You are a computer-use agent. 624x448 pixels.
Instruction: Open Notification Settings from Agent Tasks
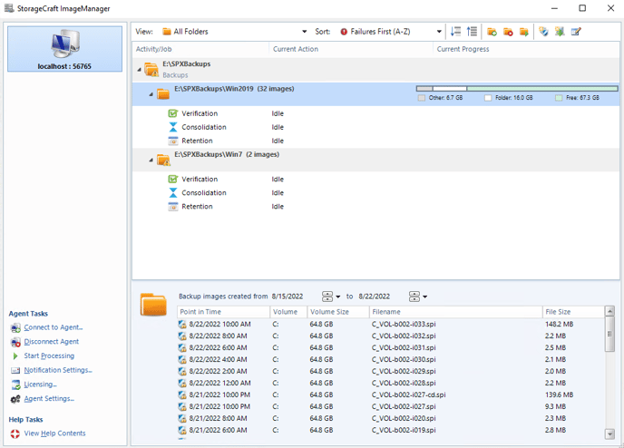click(x=57, y=370)
